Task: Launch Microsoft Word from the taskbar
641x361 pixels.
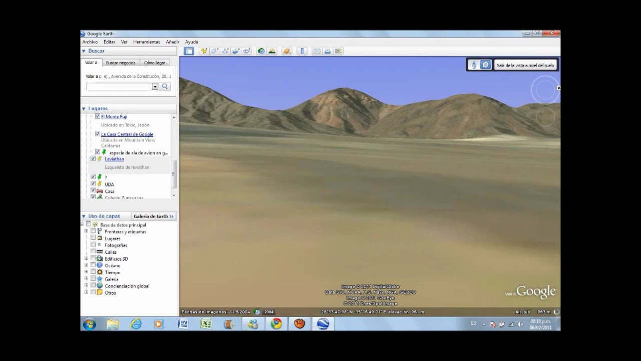Action: [x=183, y=324]
